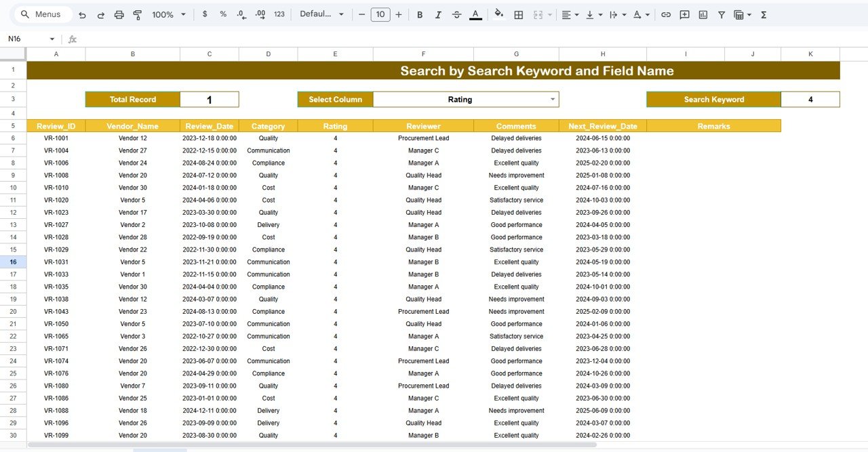This screenshot has height=452, width=868.
Task: Insert a comment
Action: pos(685,14)
